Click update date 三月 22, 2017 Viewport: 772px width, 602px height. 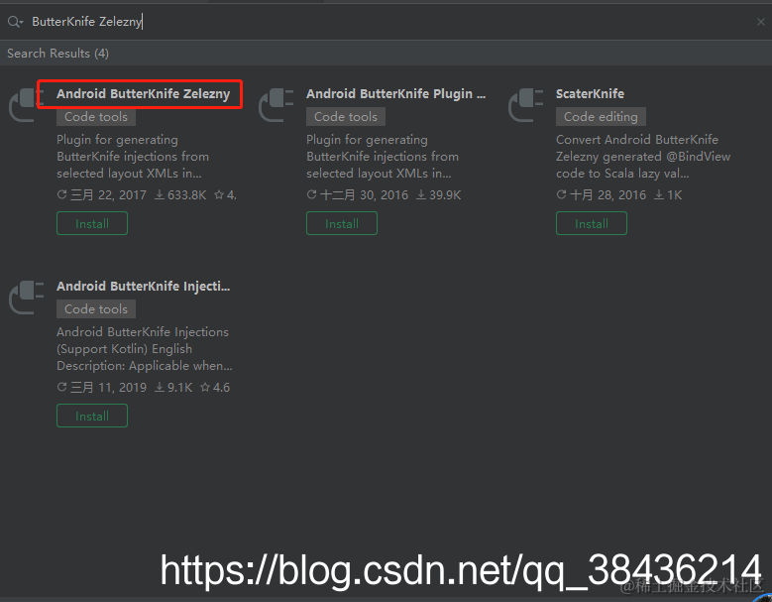(x=102, y=195)
